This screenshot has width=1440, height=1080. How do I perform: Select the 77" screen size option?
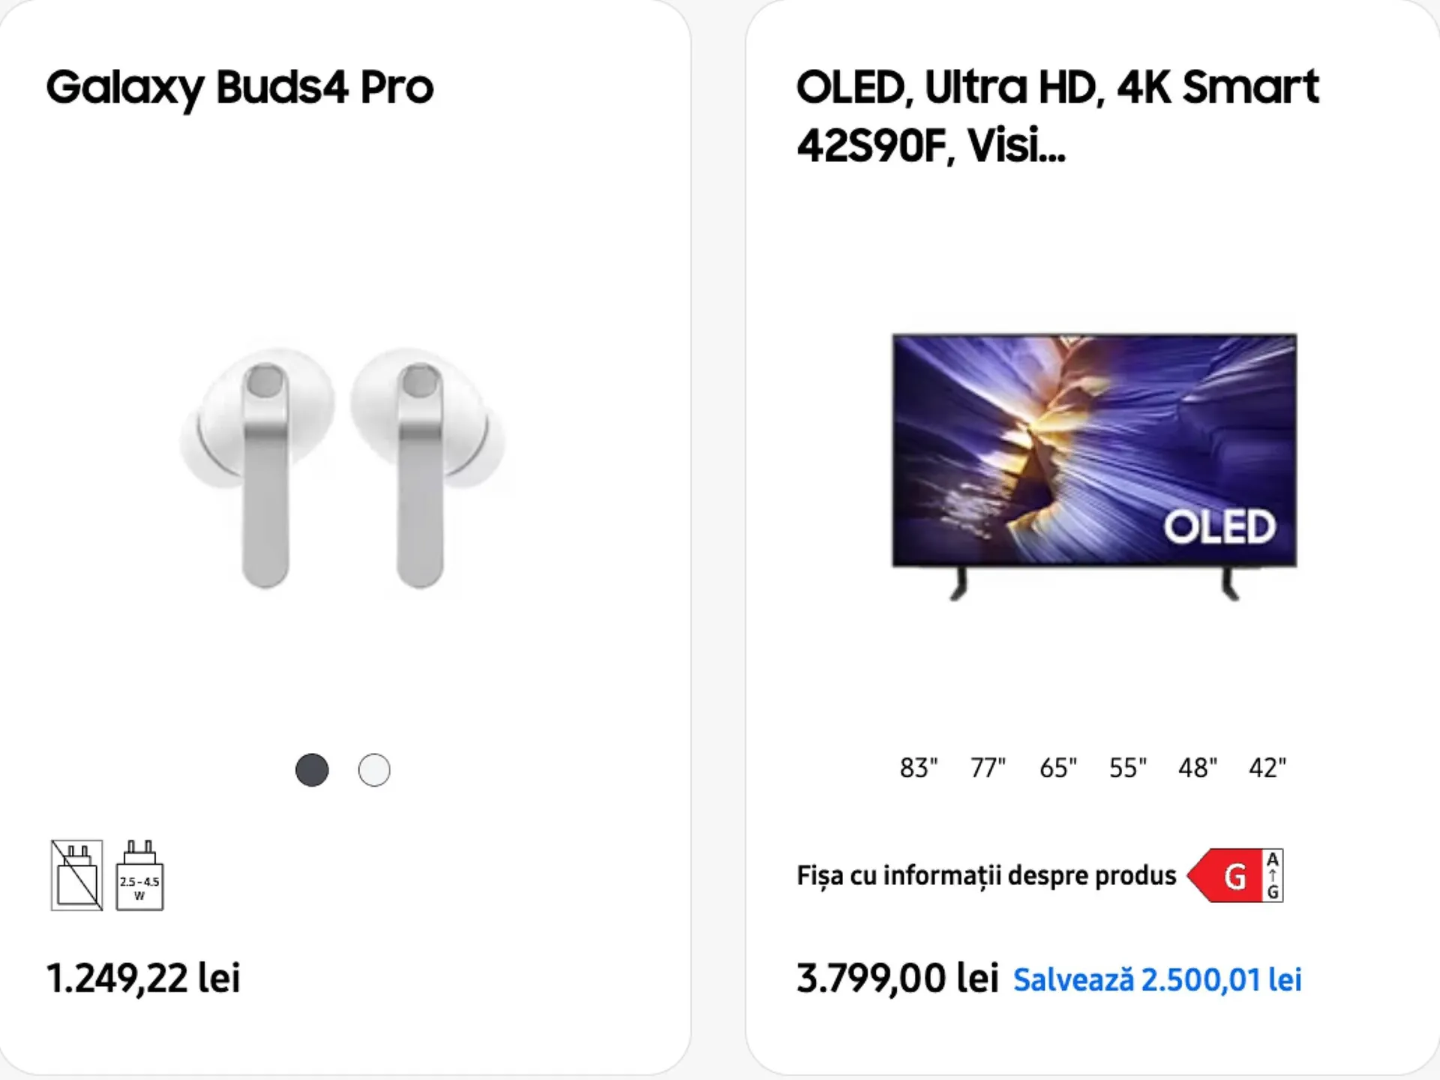988,768
